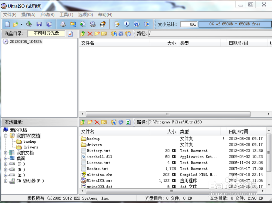Image resolution: width=272 pixels, height=203 pixels.
Task: Click the Save floppy disk icon
Action: [39, 24]
